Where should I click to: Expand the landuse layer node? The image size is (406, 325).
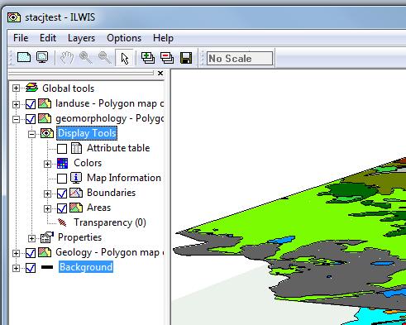click(x=16, y=104)
